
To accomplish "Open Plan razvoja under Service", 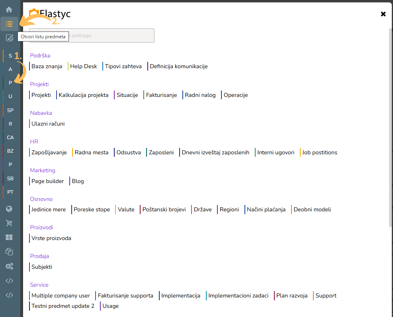I will (x=292, y=296).
